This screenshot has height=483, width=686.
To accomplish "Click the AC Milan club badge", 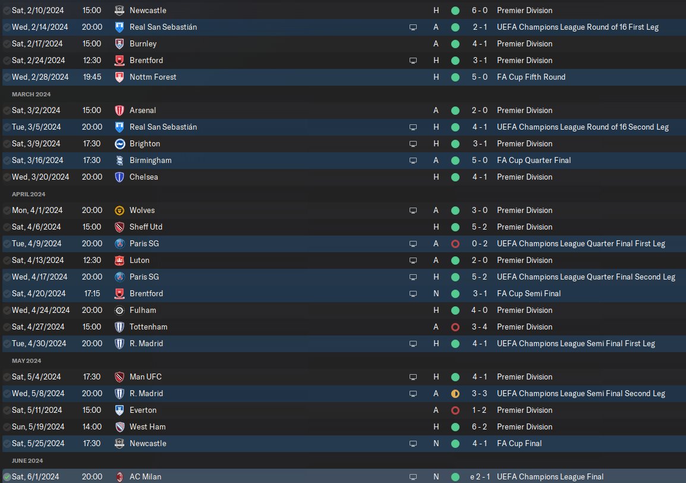I will click(x=119, y=476).
